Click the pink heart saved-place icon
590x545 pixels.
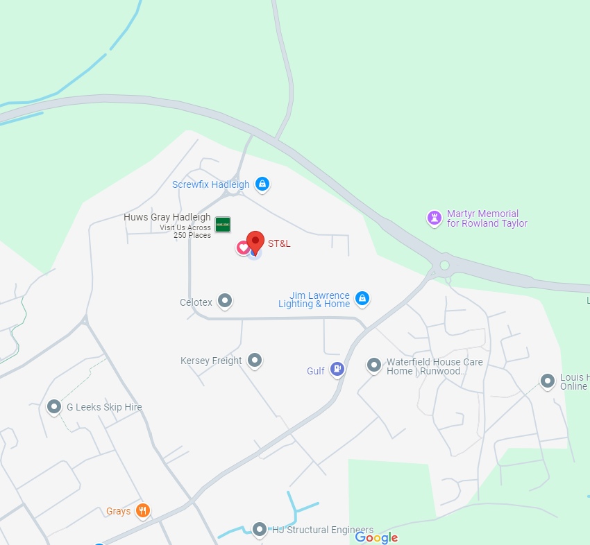(x=243, y=248)
